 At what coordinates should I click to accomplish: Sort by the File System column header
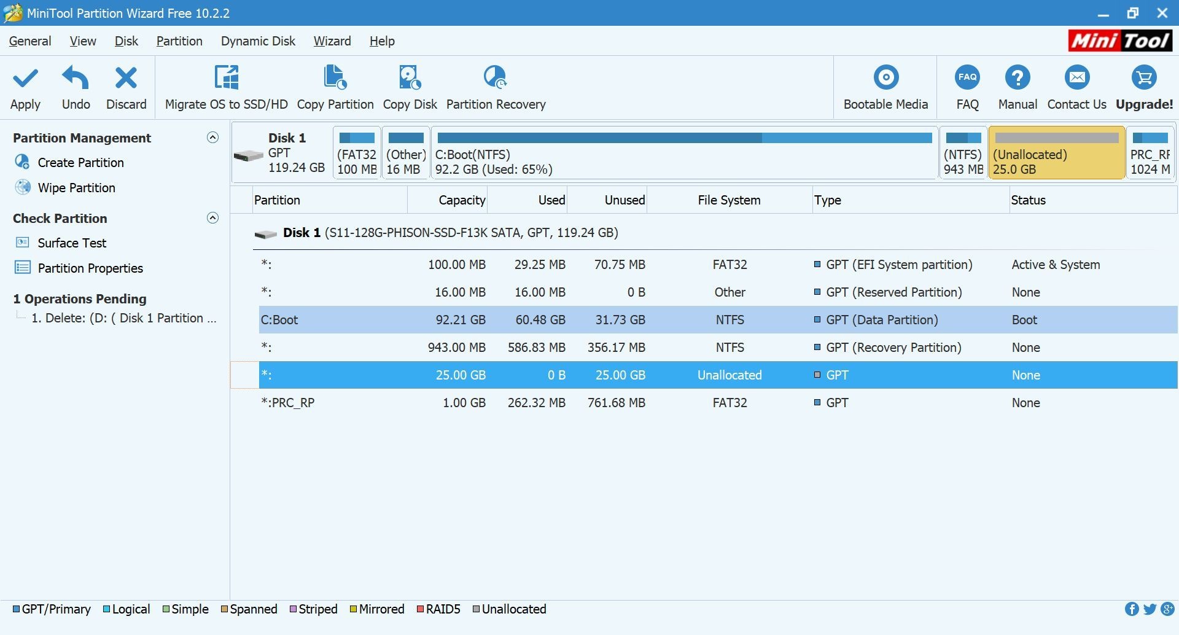pos(730,200)
